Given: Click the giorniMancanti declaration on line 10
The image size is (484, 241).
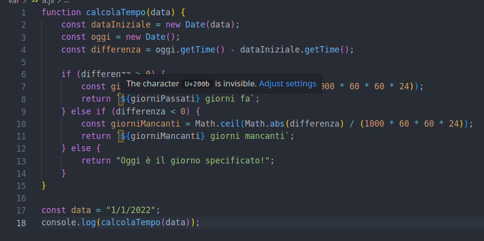Looking at the screenshot, I should 145,124.
